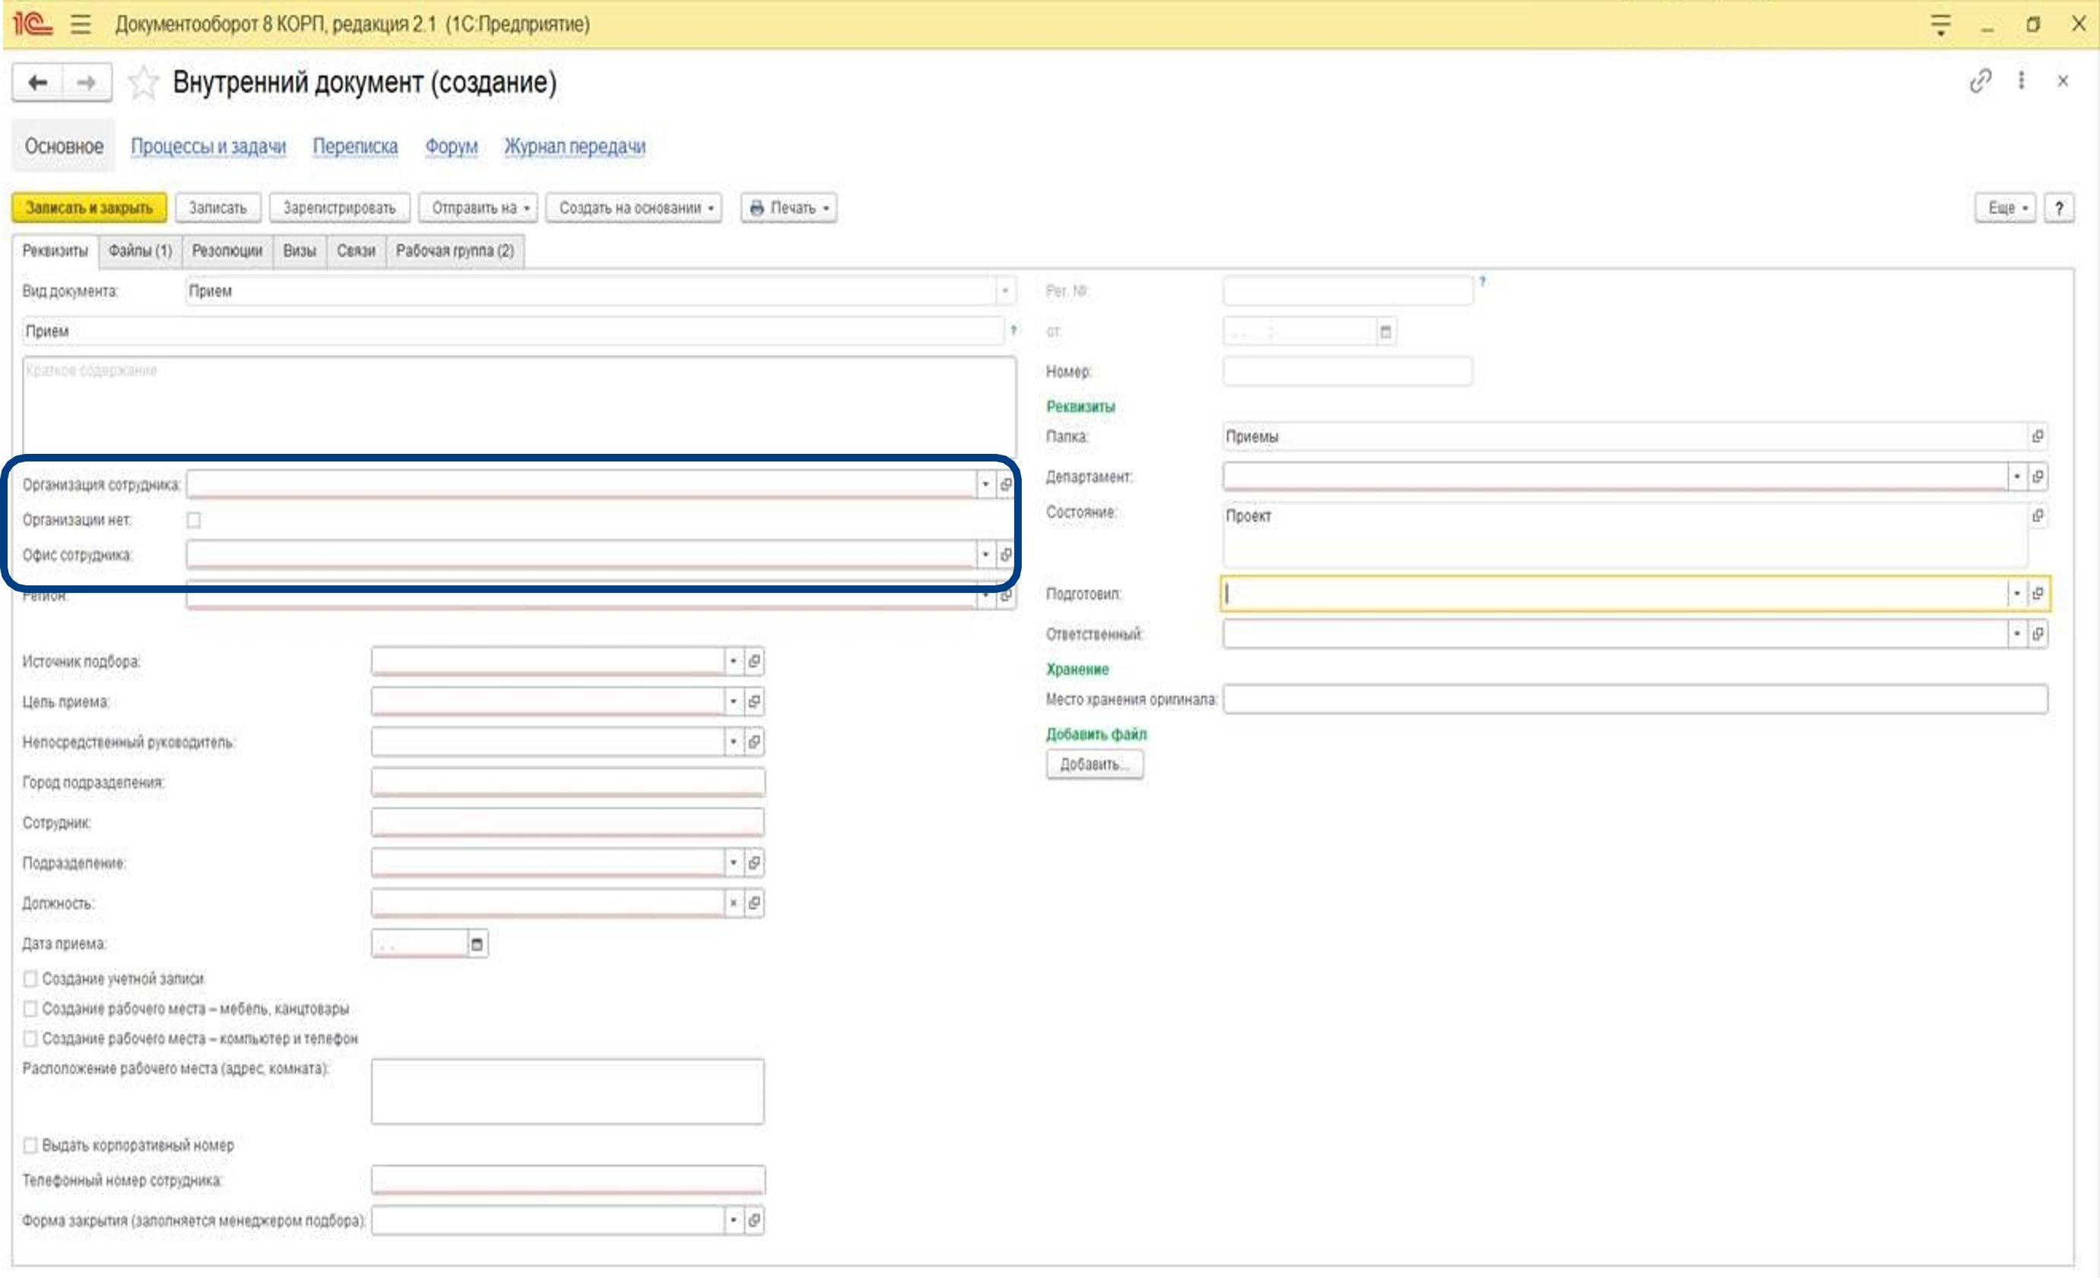The width and height of the screenshot is (2100, 1278).
Task: Click Добавить... file button
Action: point(1094,764)
